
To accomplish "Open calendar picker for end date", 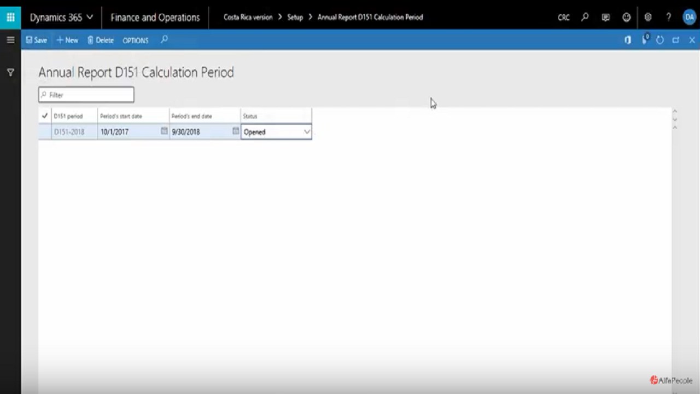I will click(x=236, y=131).
